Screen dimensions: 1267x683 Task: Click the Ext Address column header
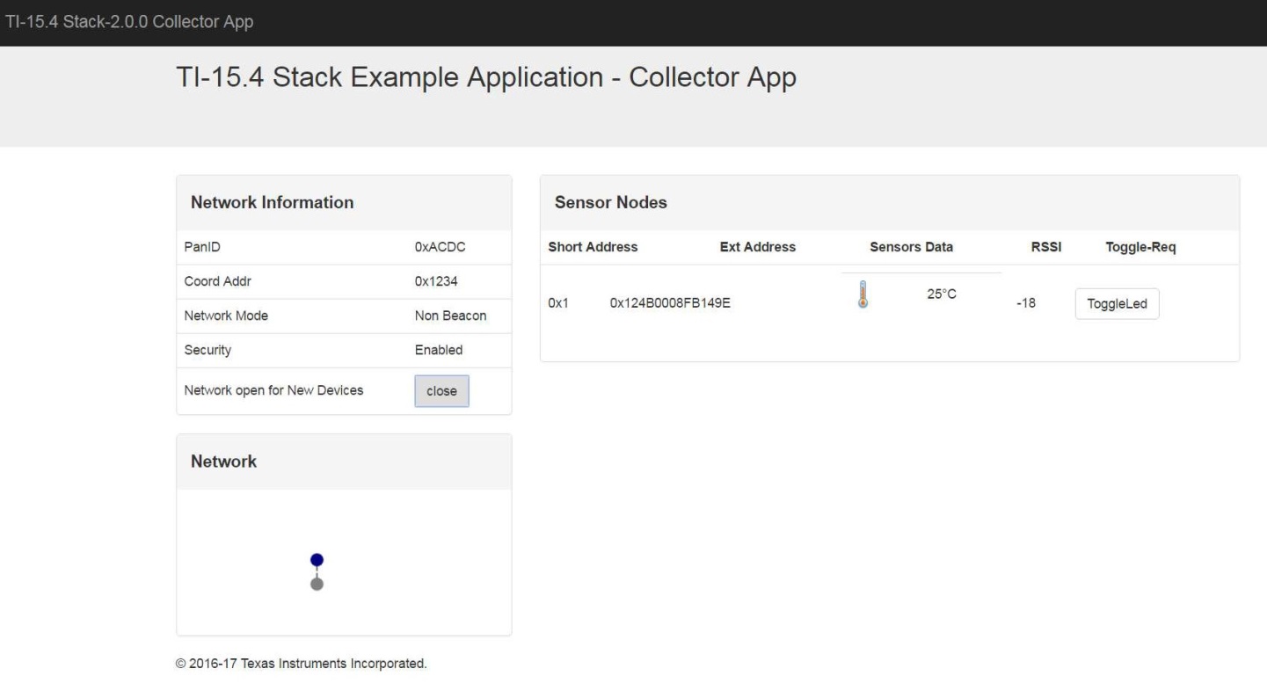click(x=757, y=248)
